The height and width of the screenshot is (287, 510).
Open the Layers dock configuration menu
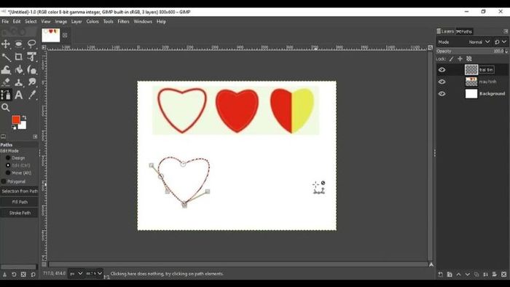506,31
